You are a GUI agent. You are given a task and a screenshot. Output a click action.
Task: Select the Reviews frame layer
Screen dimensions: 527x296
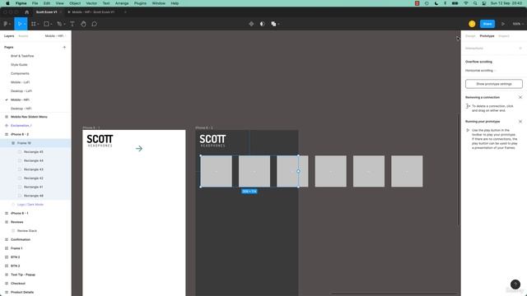tap(16, 222)
